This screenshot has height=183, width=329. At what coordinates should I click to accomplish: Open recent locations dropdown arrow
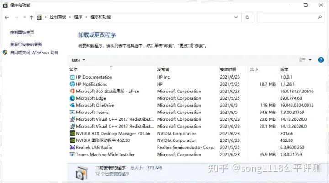[25, 17]
